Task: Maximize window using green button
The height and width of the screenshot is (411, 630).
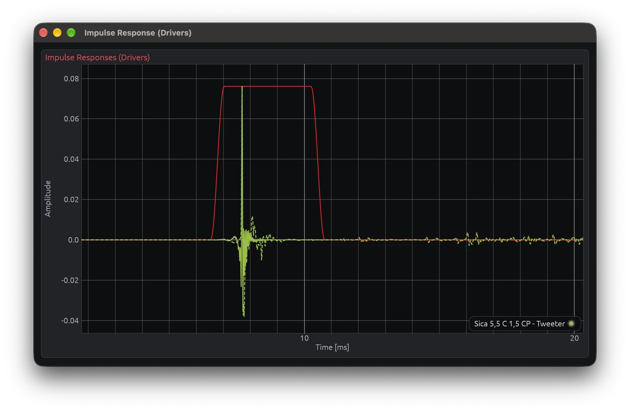Action: [x=71, y=33]
